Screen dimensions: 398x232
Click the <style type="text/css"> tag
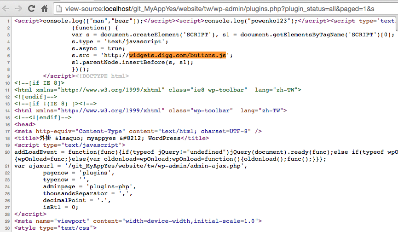(55, 228)
